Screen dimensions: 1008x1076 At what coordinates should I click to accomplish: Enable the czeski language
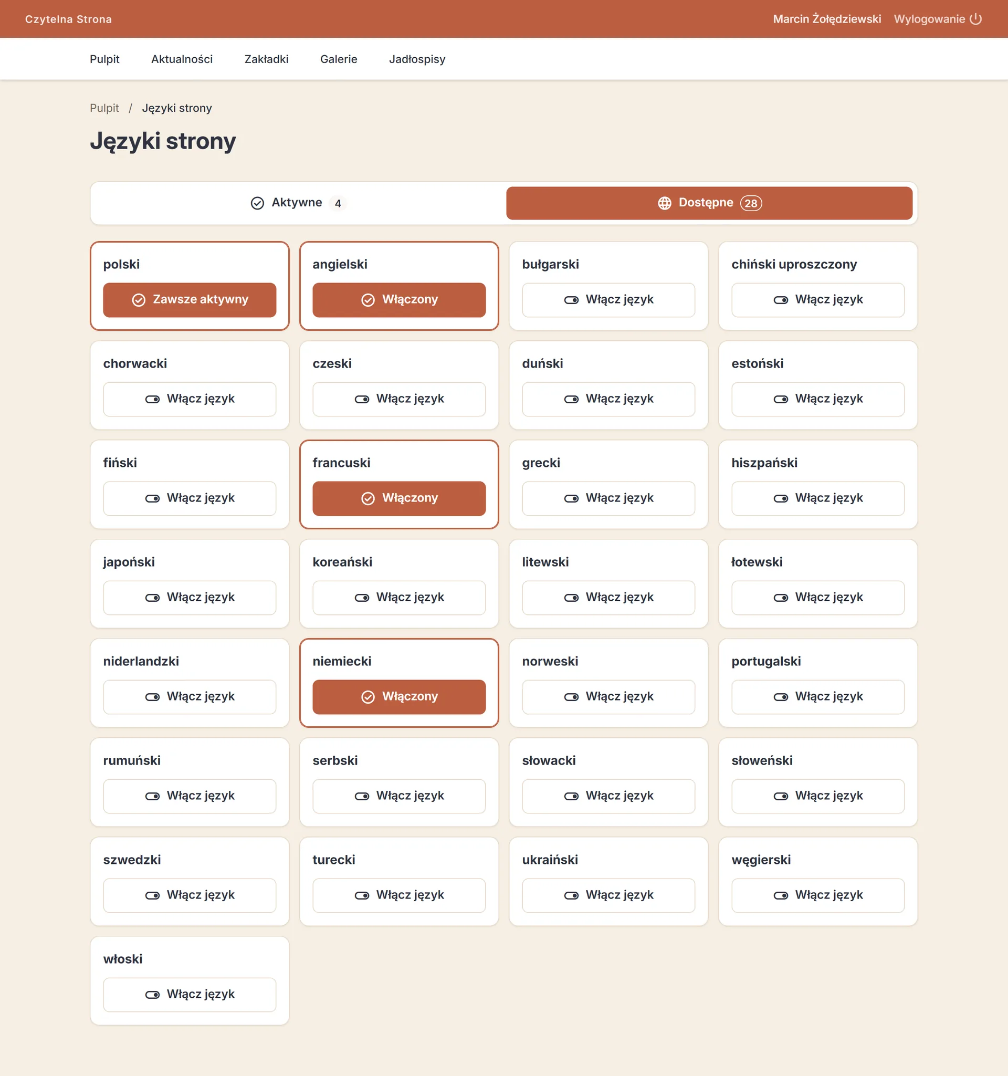(x=399, y=399)
